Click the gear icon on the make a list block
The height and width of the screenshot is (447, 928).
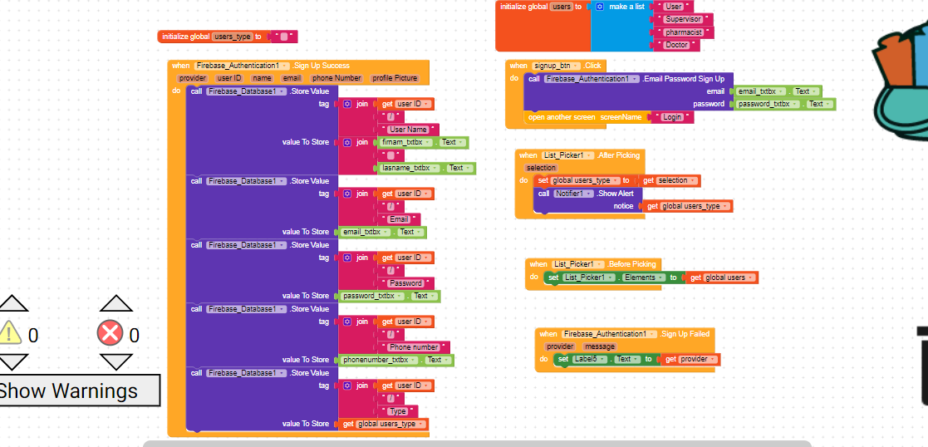599,7
